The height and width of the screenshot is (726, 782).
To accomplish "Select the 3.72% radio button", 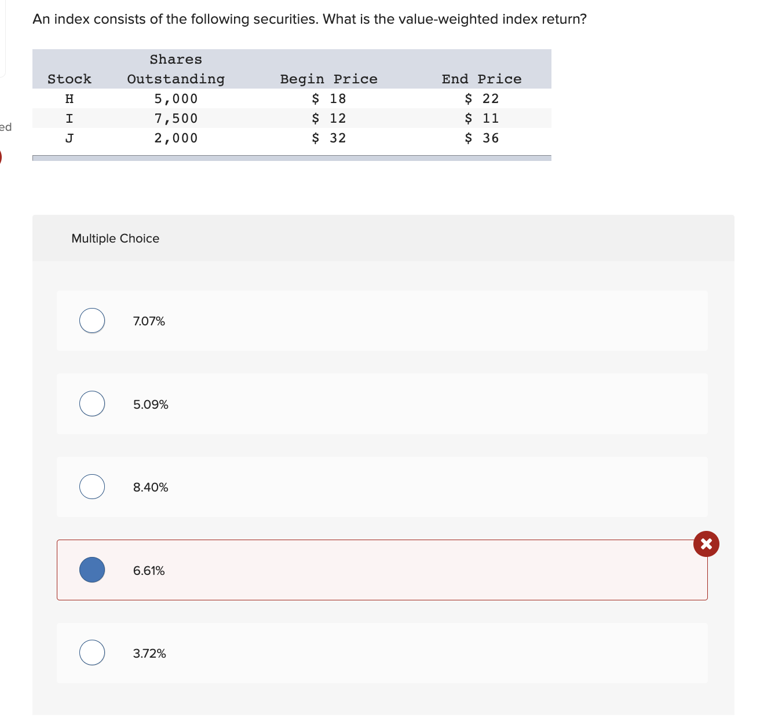I will [92, 652].
